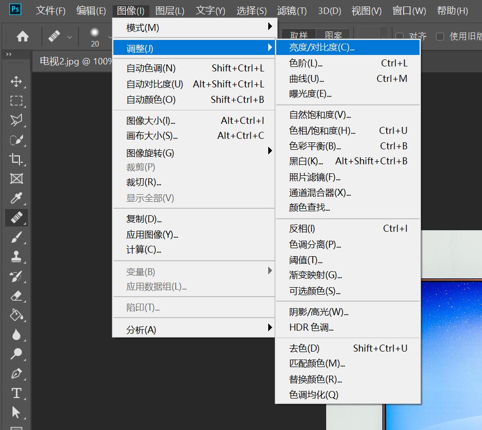Open 曲线(U) curves dialog

pyautogui.click(x=348, y=79)
